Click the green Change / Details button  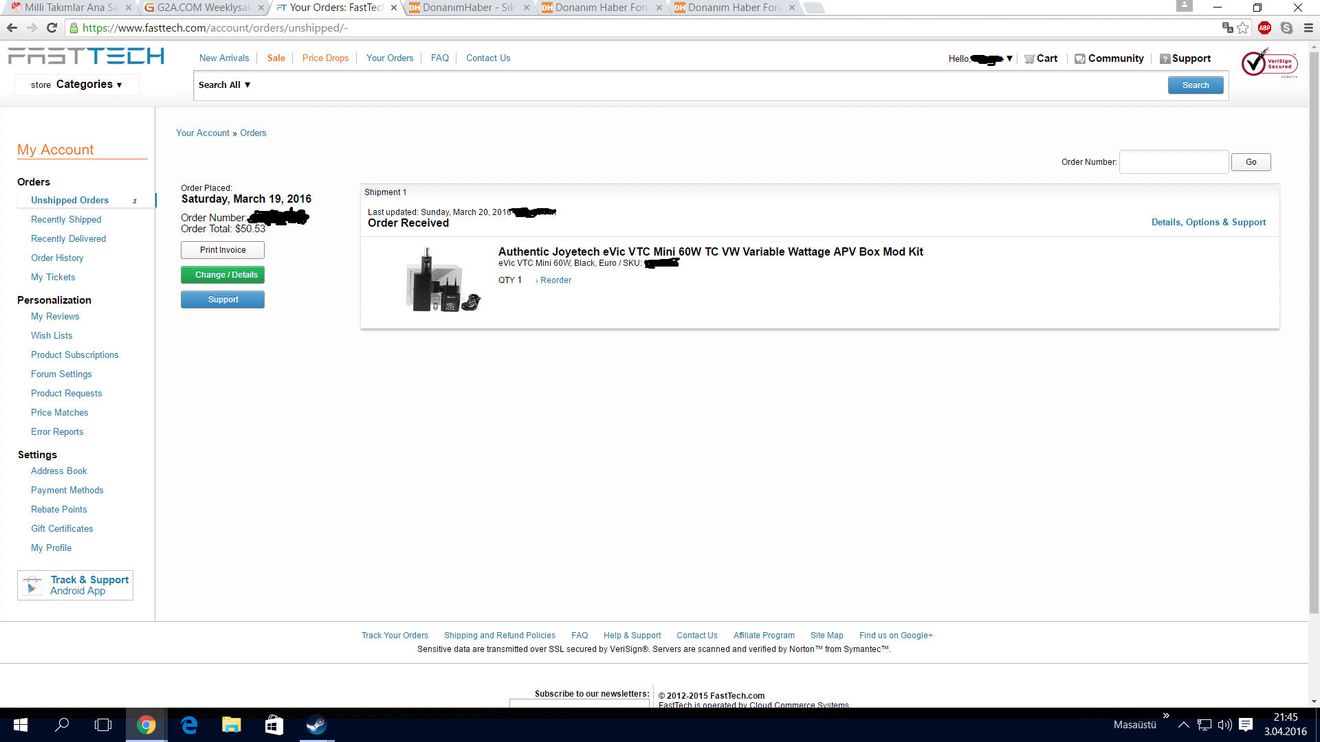[223, 275]
